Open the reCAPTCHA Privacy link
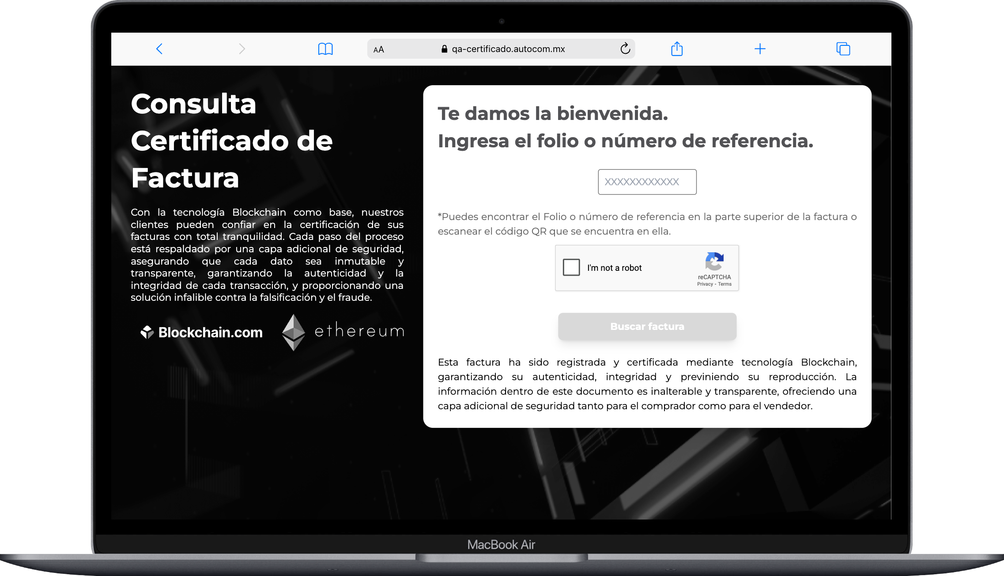This screenshot has width=1004, height=576. pyautogui.click(x=705, y=284)
